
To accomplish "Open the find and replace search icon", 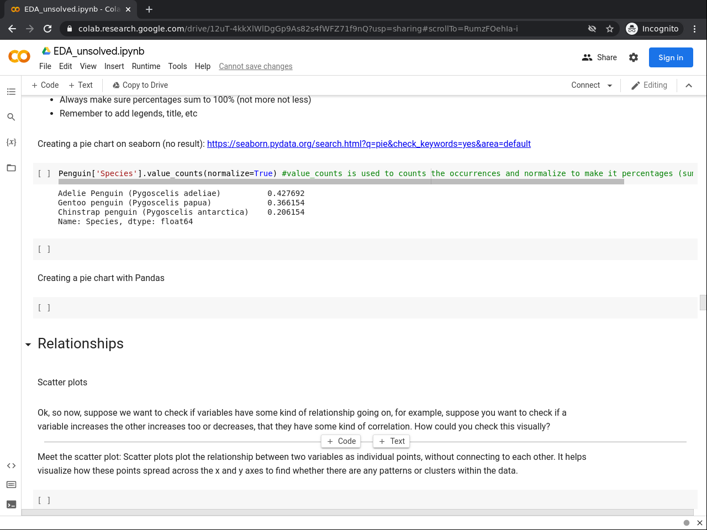I will coord(11,117).
